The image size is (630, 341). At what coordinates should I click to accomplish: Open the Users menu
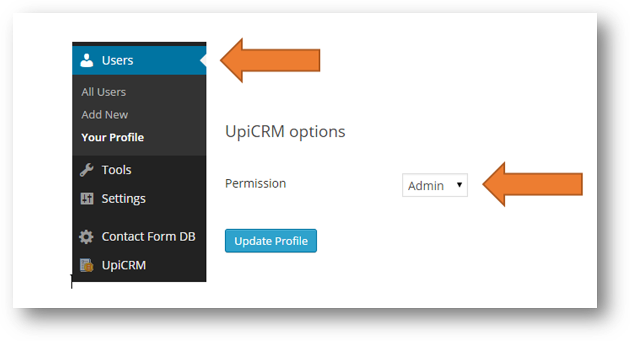click(139, 60)
